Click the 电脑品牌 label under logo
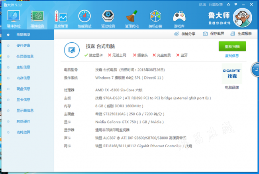The width and height of the screenshot is (259, 174). [x=232, y=87]
